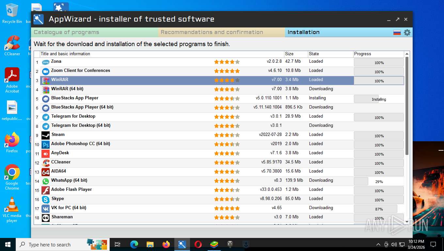Viewport: 444px width, 251px height.
Task: Open the Recommendations and confirmation tab
Action: (x=222, y=32)
